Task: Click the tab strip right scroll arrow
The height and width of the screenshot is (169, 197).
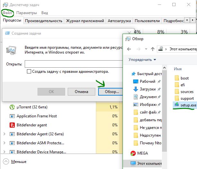Action: 193,20
